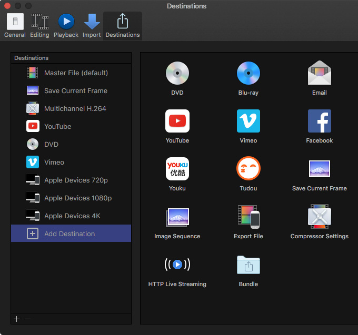
Task: Select the Add Destination row
Action: pos(71,234)
